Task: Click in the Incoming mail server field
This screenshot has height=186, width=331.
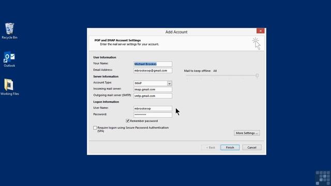Action: [x=153, y=89]
